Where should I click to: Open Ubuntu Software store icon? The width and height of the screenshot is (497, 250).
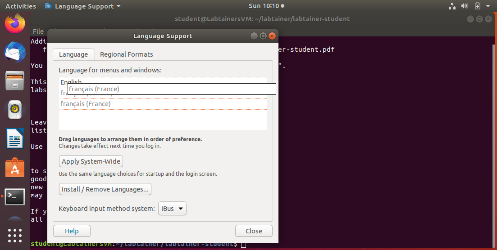tap(15, 167)
